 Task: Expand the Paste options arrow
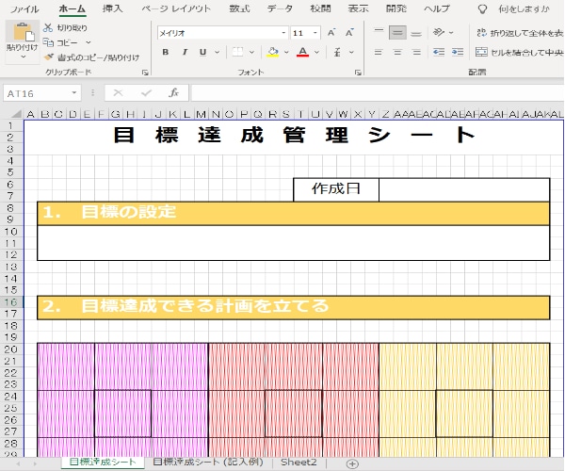point(23,57)
